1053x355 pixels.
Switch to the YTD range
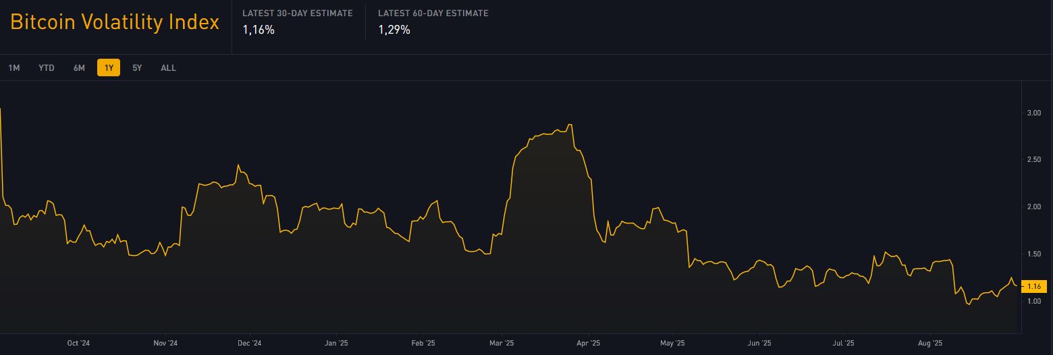tap(46, 68)
